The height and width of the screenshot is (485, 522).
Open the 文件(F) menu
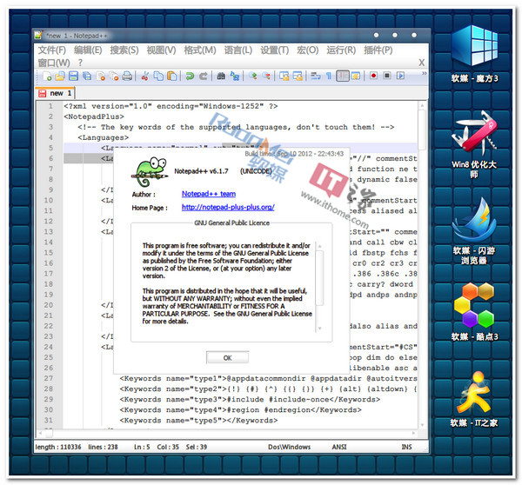click(52, 50)
